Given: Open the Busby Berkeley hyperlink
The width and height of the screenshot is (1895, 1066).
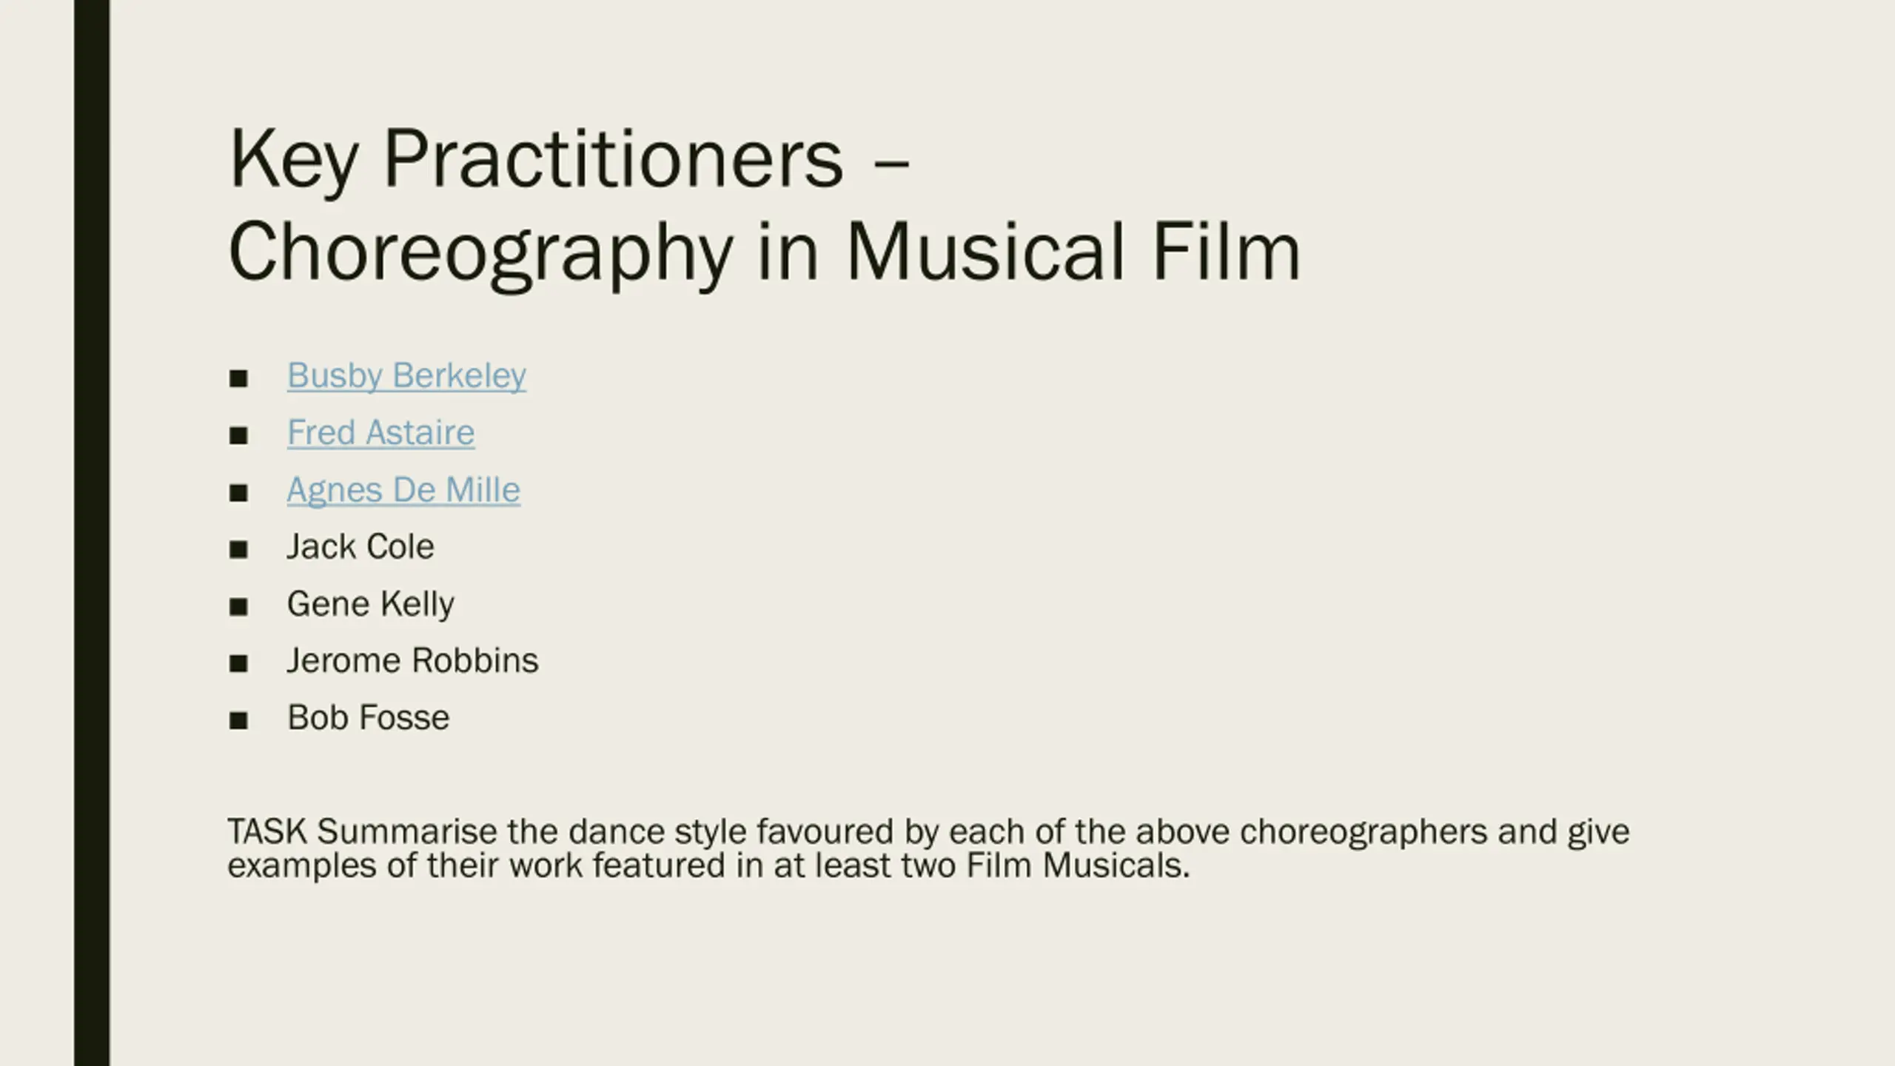Looking at the screenshot, I should [x=406, y=376].
